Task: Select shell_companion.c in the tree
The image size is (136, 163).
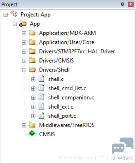Action: pos(71,98)
